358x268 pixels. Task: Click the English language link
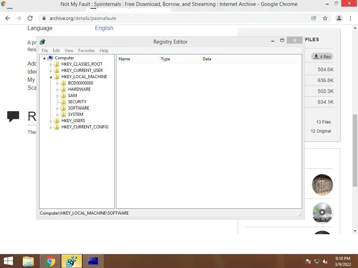(104, 28)
